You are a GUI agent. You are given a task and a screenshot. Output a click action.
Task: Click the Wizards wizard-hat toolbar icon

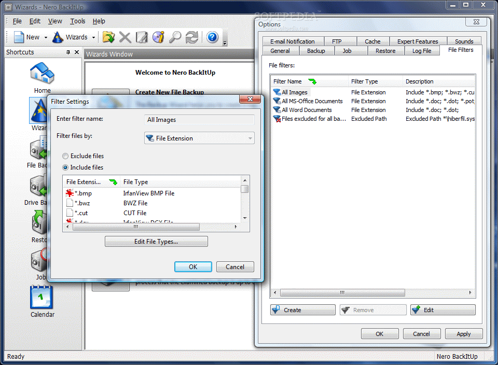click(58, 37)
